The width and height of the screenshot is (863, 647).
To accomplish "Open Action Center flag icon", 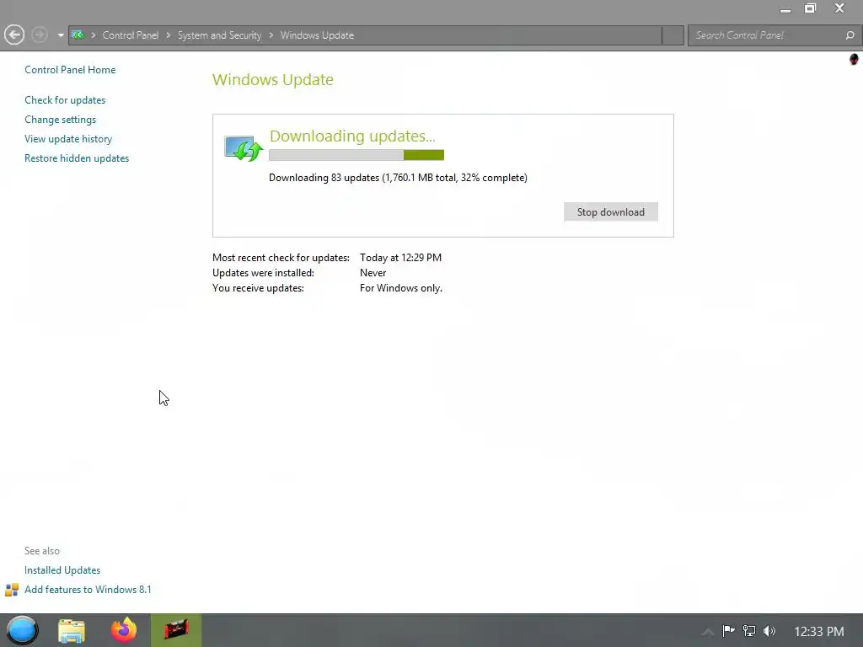I will point(729,630).
